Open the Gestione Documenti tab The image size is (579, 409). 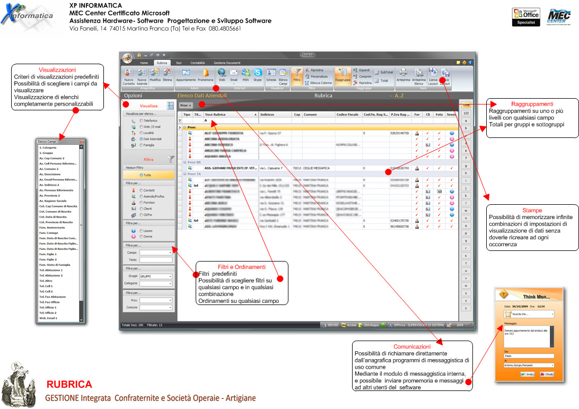pos(227,63)
